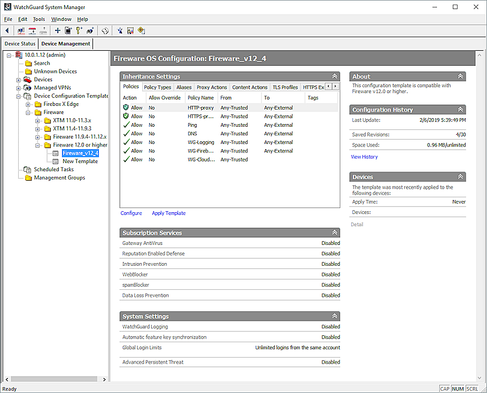487x393 pixels.
Task: Collapse the Inheritance Settings panel chevron
Action: tap(334, 76)
